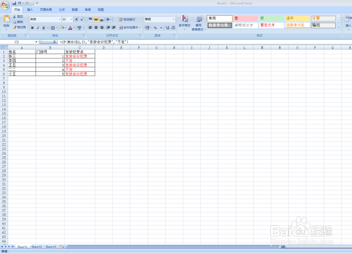Center text horizontally

pos(96,27)
